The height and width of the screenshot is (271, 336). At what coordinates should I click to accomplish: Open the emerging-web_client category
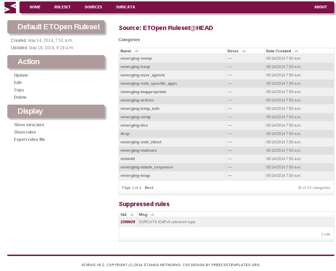(141, 142)
